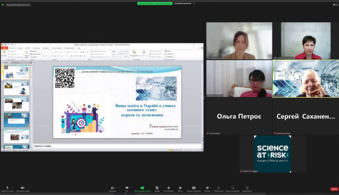The height and width of the screenshot is (195, 339).
Task: Open the File tab in PowerPoint
Action: 4,48
